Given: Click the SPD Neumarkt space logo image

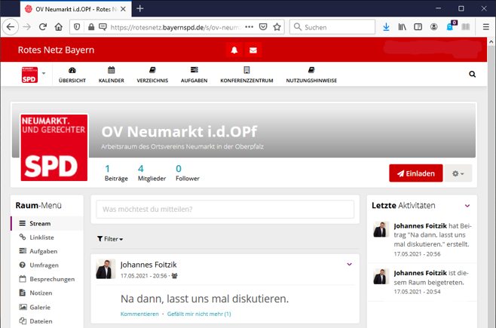Looking at the screenshot, I should pos(54,148).
